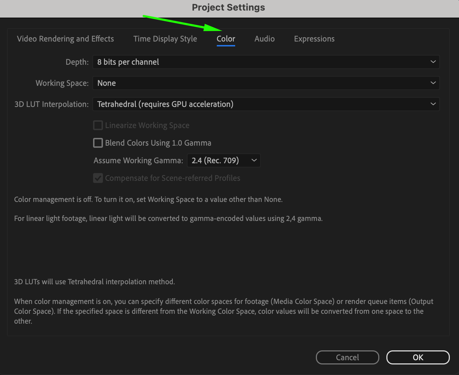Confirm settings with the OK button
Image resolution: width=459 pixels, height=375 pixels.
tap(418, 357)
